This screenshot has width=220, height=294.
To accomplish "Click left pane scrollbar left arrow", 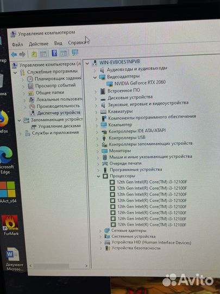I will pos(30,266).
